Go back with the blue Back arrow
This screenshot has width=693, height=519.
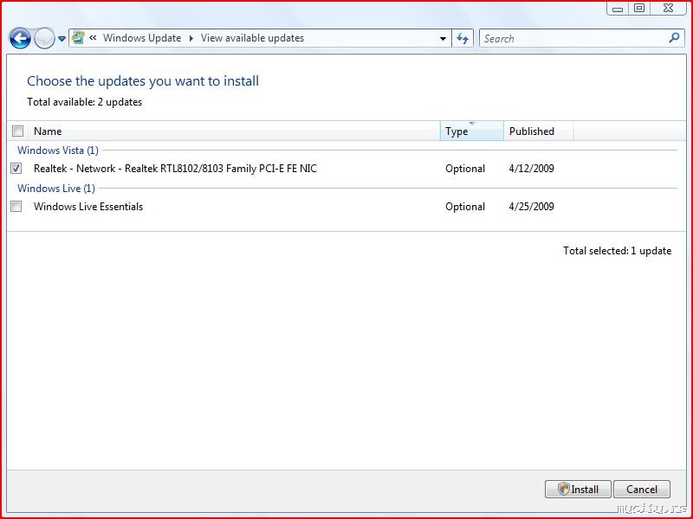tap(20, 38)
